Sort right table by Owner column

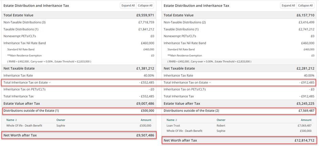(x=221, y=120)
